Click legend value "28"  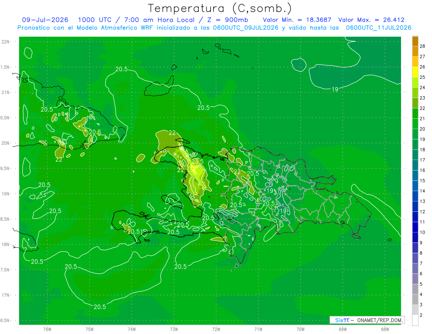423,46
